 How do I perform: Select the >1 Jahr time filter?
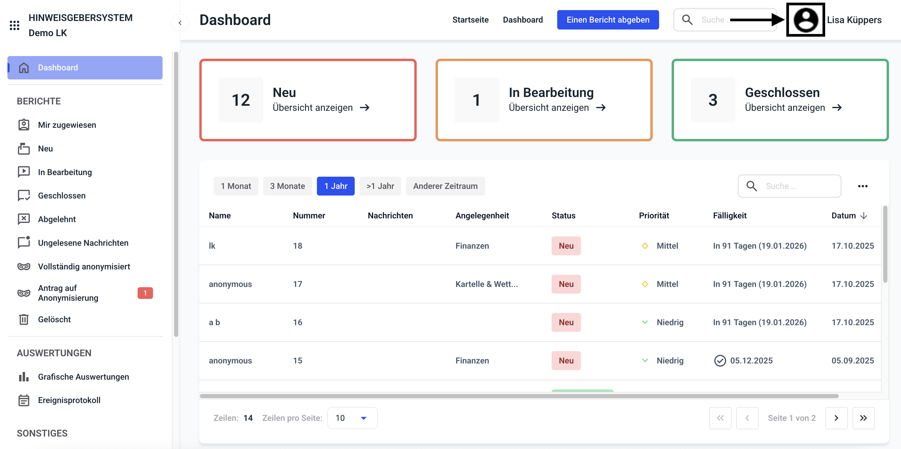pos(380,186)
